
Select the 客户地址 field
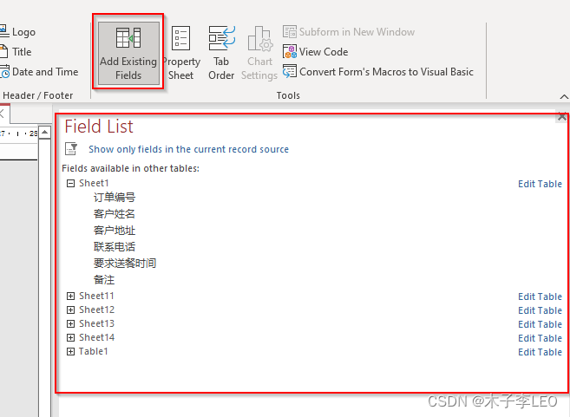tap(115, 231)
